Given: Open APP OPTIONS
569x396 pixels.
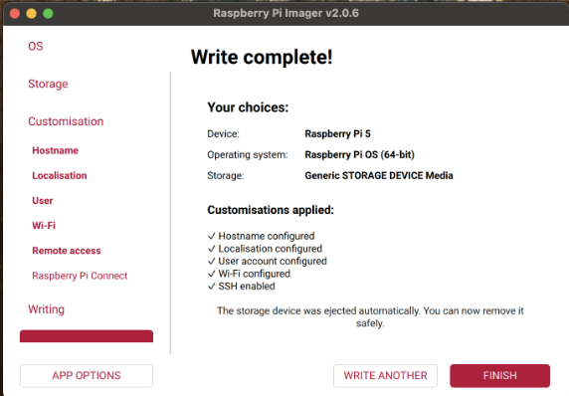Looking at the screenshot, I should [x=87, y=376].
